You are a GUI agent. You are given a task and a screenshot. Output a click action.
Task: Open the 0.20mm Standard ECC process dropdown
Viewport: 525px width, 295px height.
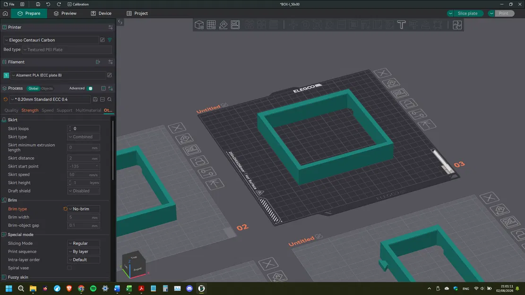50,99
